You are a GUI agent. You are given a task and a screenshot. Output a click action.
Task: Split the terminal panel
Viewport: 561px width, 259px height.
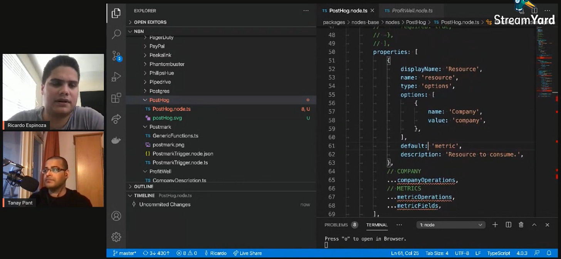point(508,225)
